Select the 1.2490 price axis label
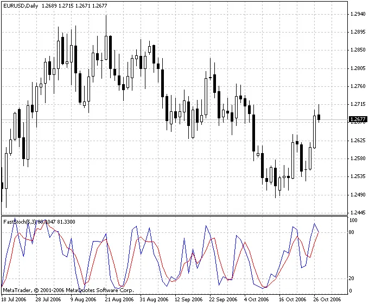369x304 pixels. pos(358,195)
